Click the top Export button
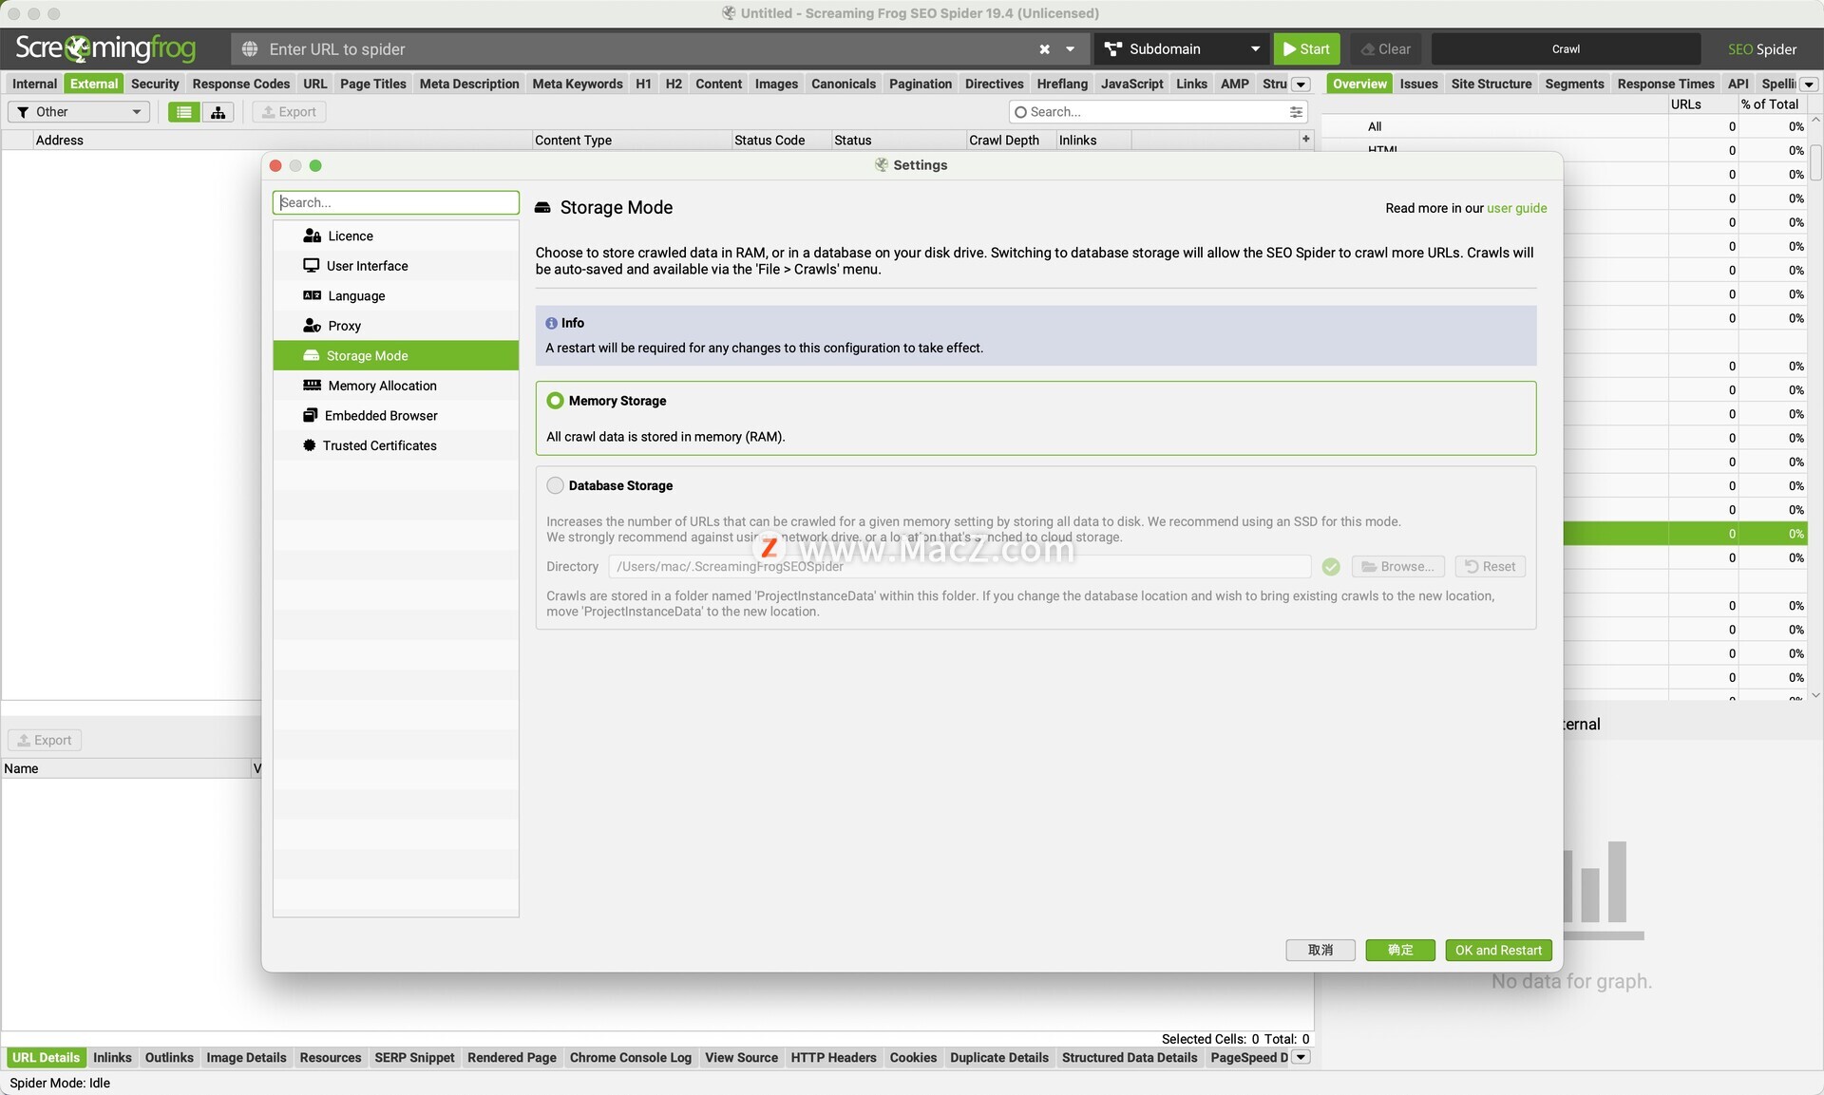 [289, 112]
